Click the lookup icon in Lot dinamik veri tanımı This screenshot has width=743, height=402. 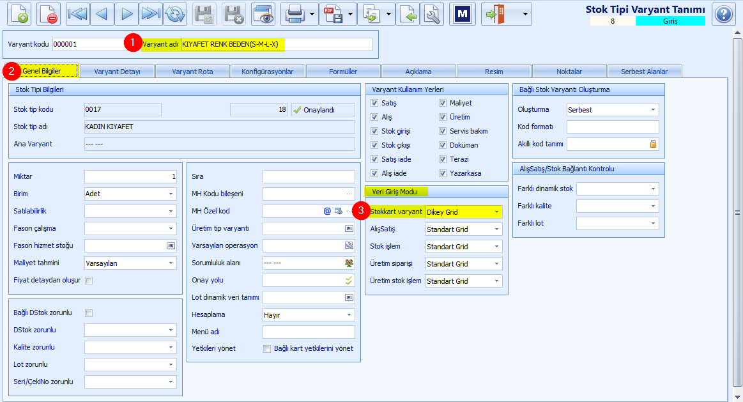coord(349,298)
